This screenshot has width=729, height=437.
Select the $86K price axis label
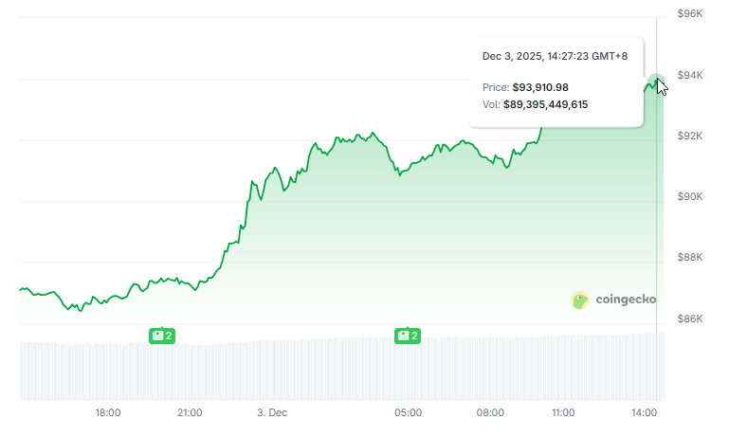(x=689, y=318)
